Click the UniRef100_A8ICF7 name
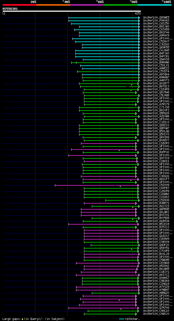This screenshot has width=174, height=321. (x=156, y=179)
